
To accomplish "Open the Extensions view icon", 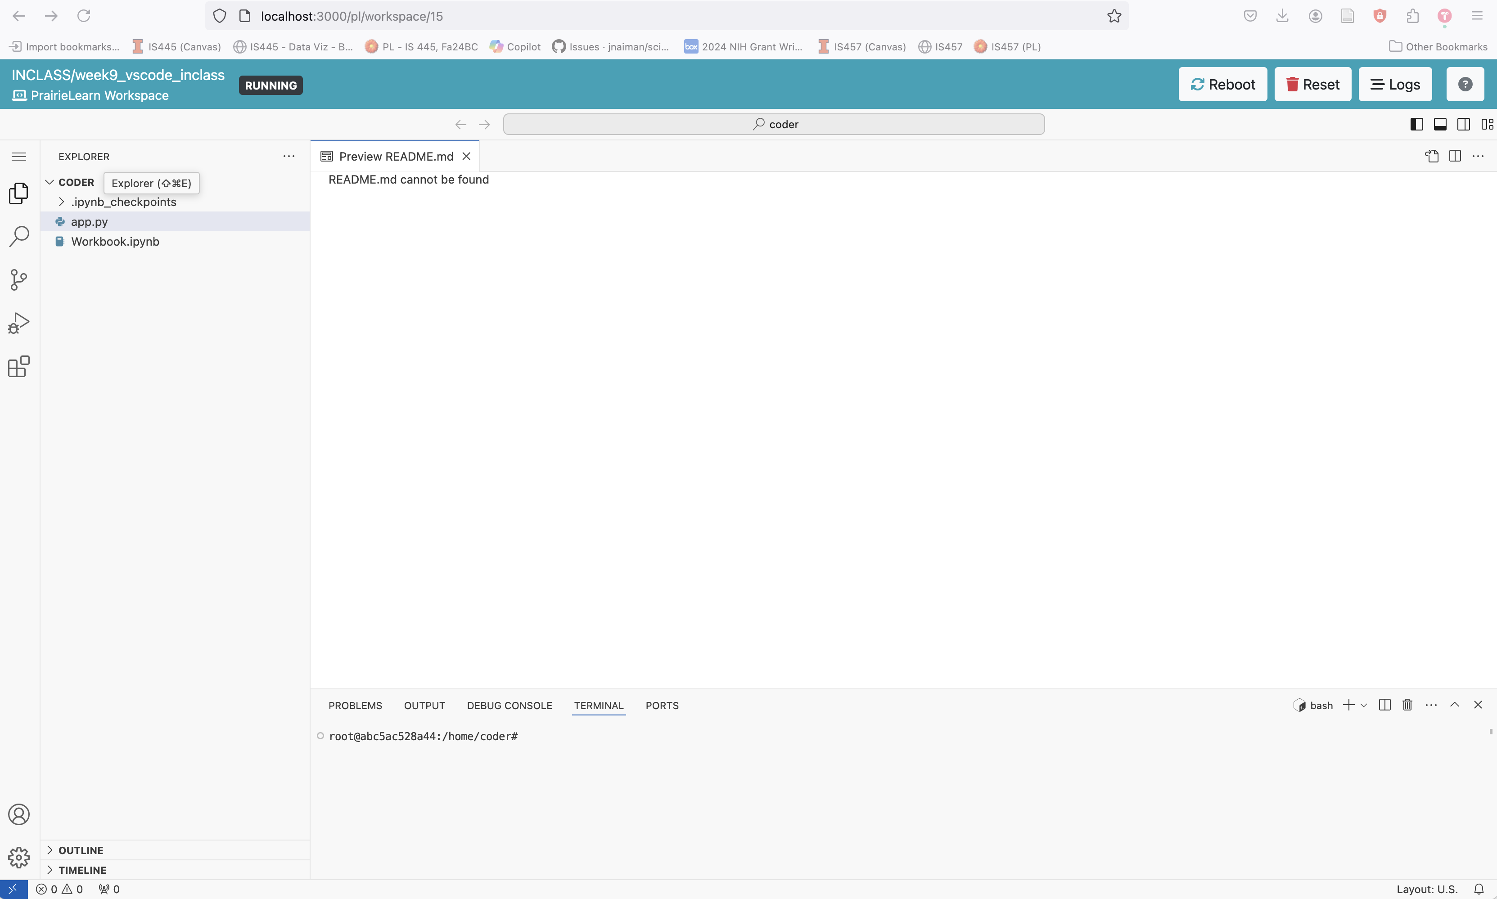I will tap(19, 367).
